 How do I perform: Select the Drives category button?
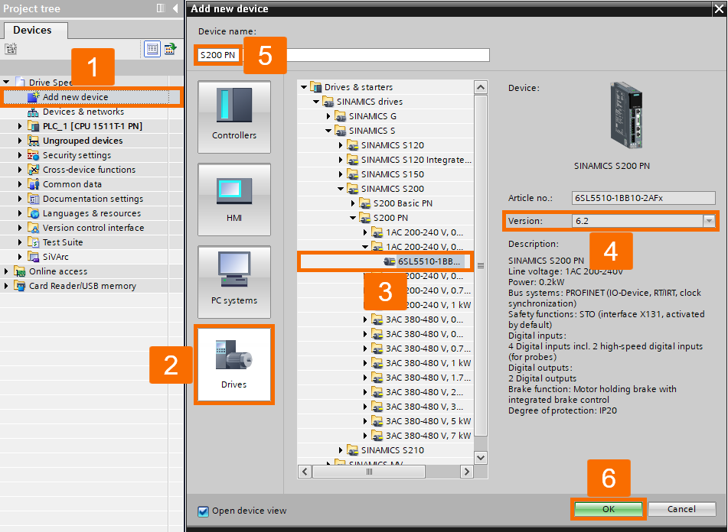click(234, 365)
